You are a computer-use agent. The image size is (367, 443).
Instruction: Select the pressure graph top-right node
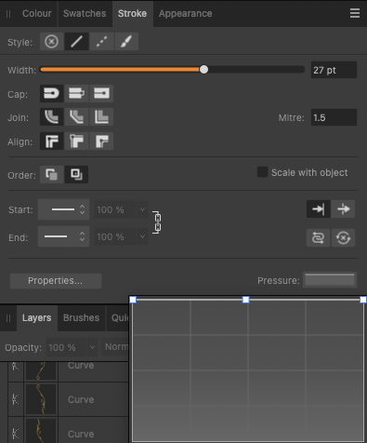point(363,300)
